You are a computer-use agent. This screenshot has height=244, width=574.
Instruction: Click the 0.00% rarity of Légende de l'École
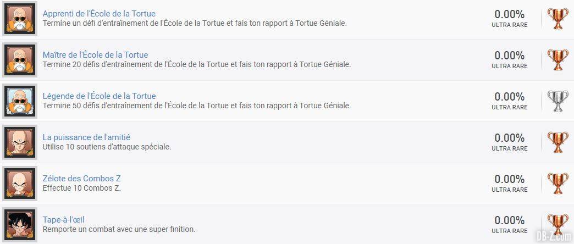[x=510, y=97]
